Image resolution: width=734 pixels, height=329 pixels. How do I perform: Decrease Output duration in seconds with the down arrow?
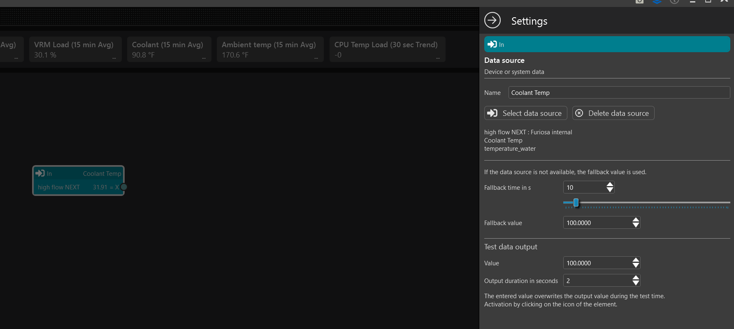636,283
